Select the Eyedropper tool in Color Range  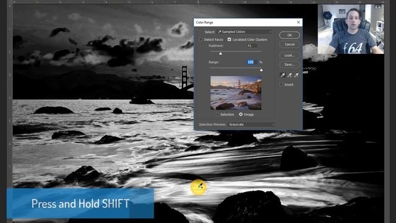click(283, 75)
